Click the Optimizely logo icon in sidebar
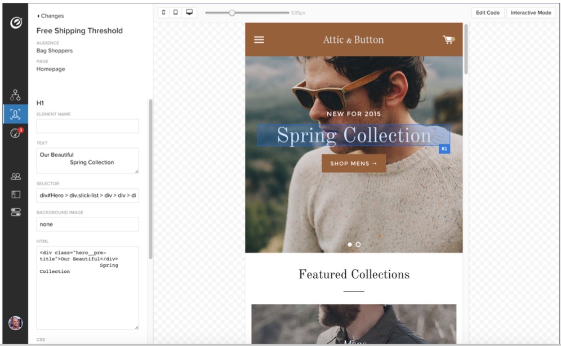 pos(16,24)
